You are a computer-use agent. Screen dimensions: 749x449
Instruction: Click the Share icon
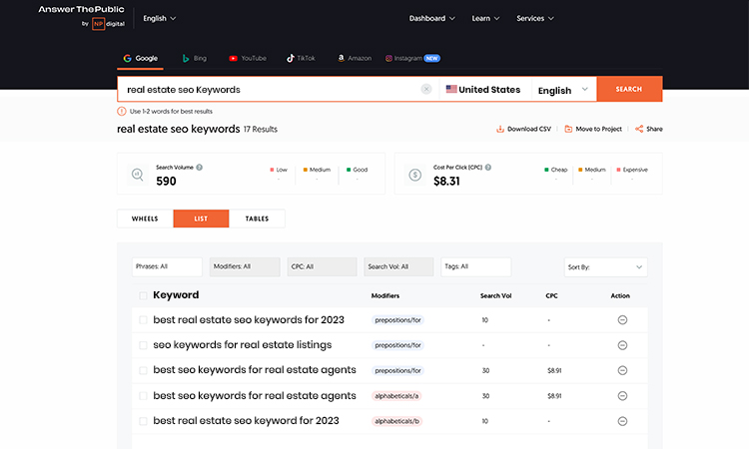point(639,129)
